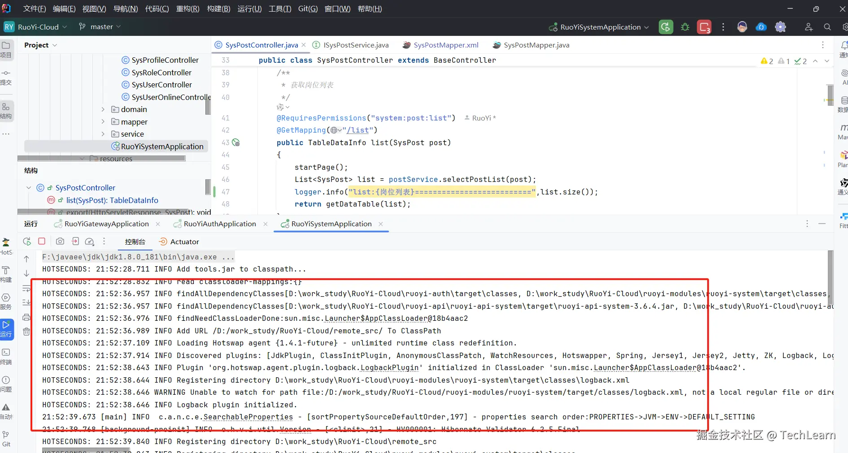Click the exit icon in the run toolbar

75,242
